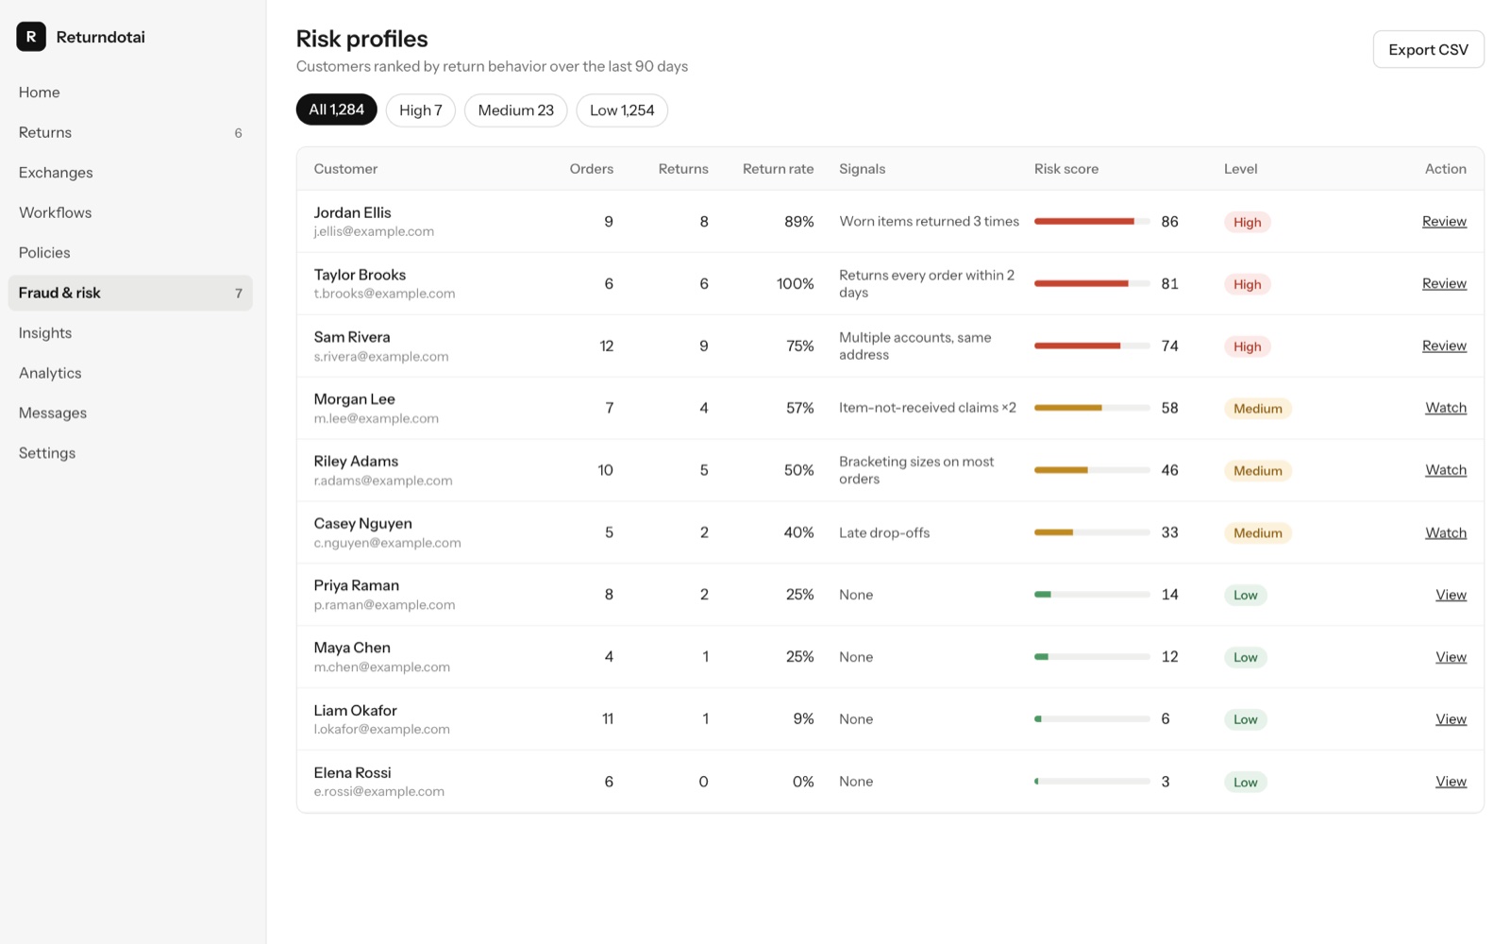This screenshot has width=1510, height=944.
Task: Click Review for Taylor Brooks
Action: coord(1444,283)
